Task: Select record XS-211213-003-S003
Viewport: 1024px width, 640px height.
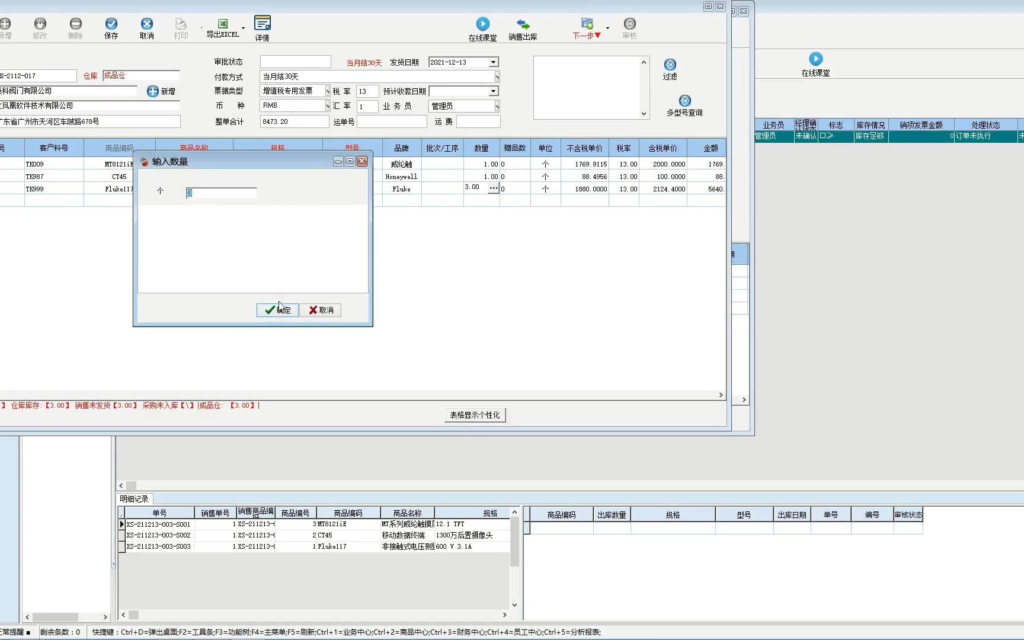Action: (x=159, y=546)
